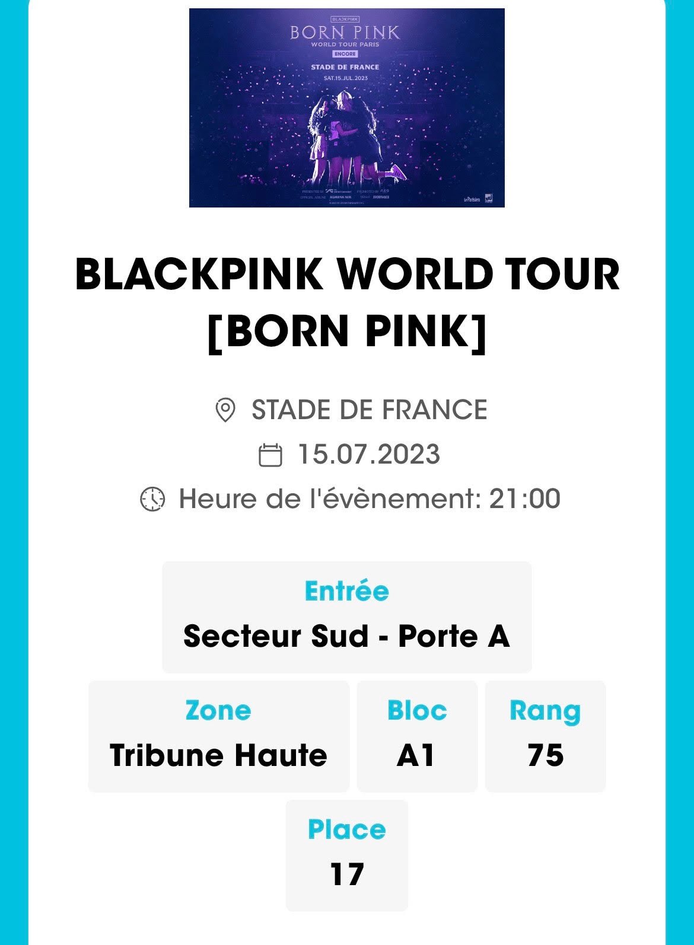
Task: Tap the Zone heading label
Action: click(x=218, y=710)
